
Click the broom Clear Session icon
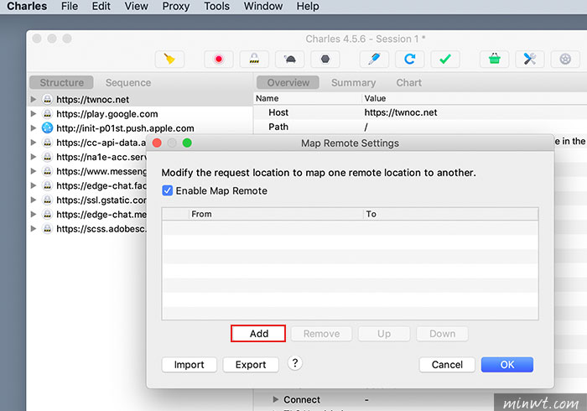point(169,60)
